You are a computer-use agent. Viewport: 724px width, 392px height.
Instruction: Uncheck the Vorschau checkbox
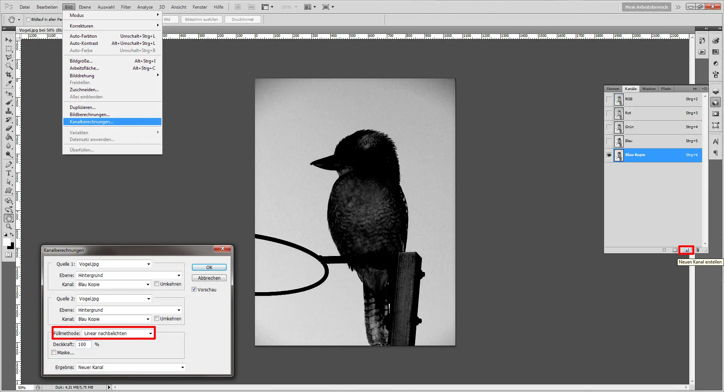click(194, 289)
